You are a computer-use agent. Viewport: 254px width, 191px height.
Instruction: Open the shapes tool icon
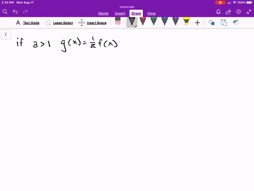tap(212, 23)
